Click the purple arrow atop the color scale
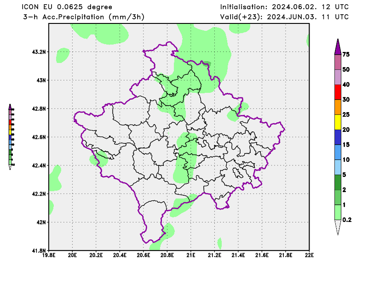This screenshot has width=368, height=284. click(338, 47)
